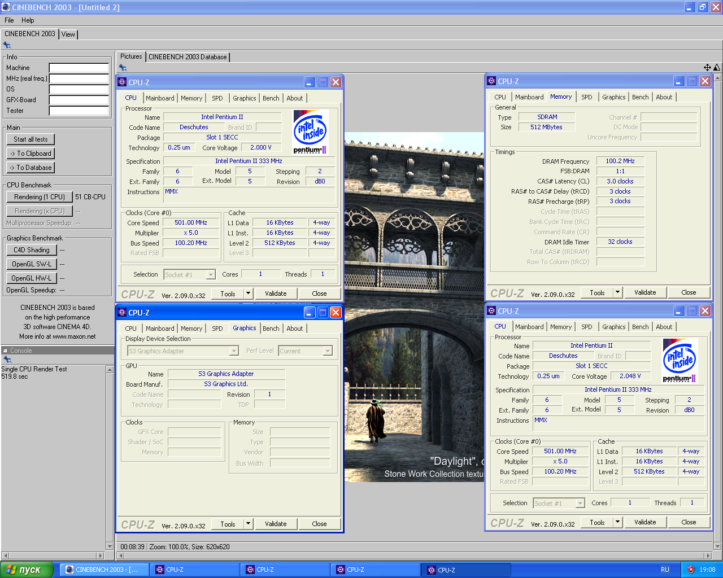This screenshot has height=578, width=723.
Task: Open the пуск Start button
Action: pyautogui.click(x=27, y=570)
